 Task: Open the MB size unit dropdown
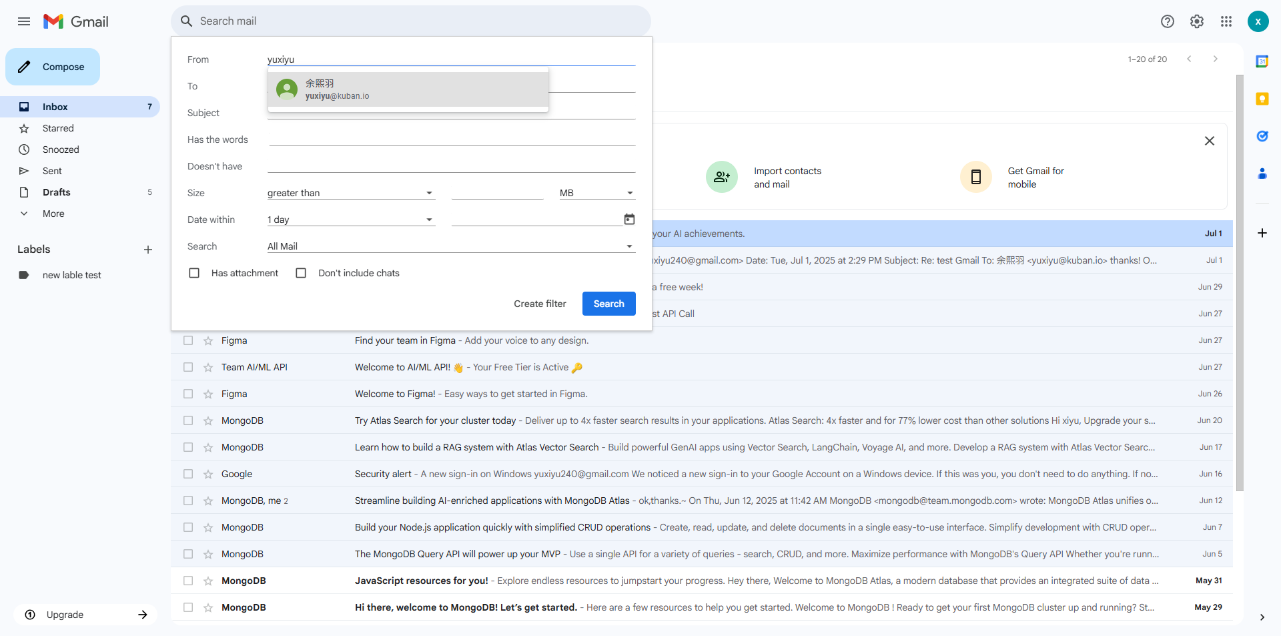[597, 193]
